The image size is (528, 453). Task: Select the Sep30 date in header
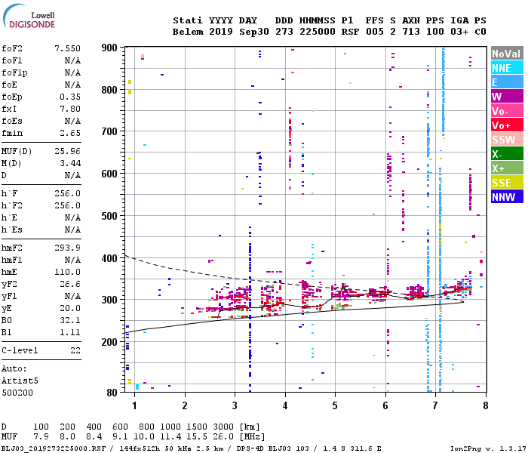pyautogui.click(x=254, y=32)
